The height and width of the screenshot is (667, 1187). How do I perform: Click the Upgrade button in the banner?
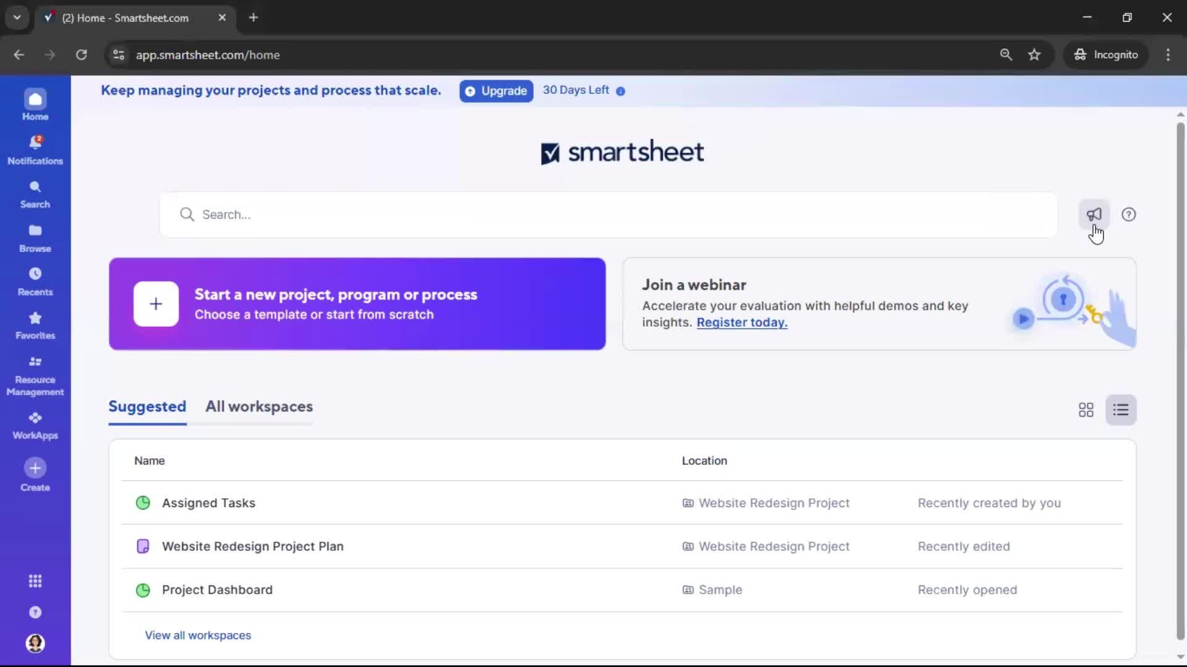click(496, 91)
